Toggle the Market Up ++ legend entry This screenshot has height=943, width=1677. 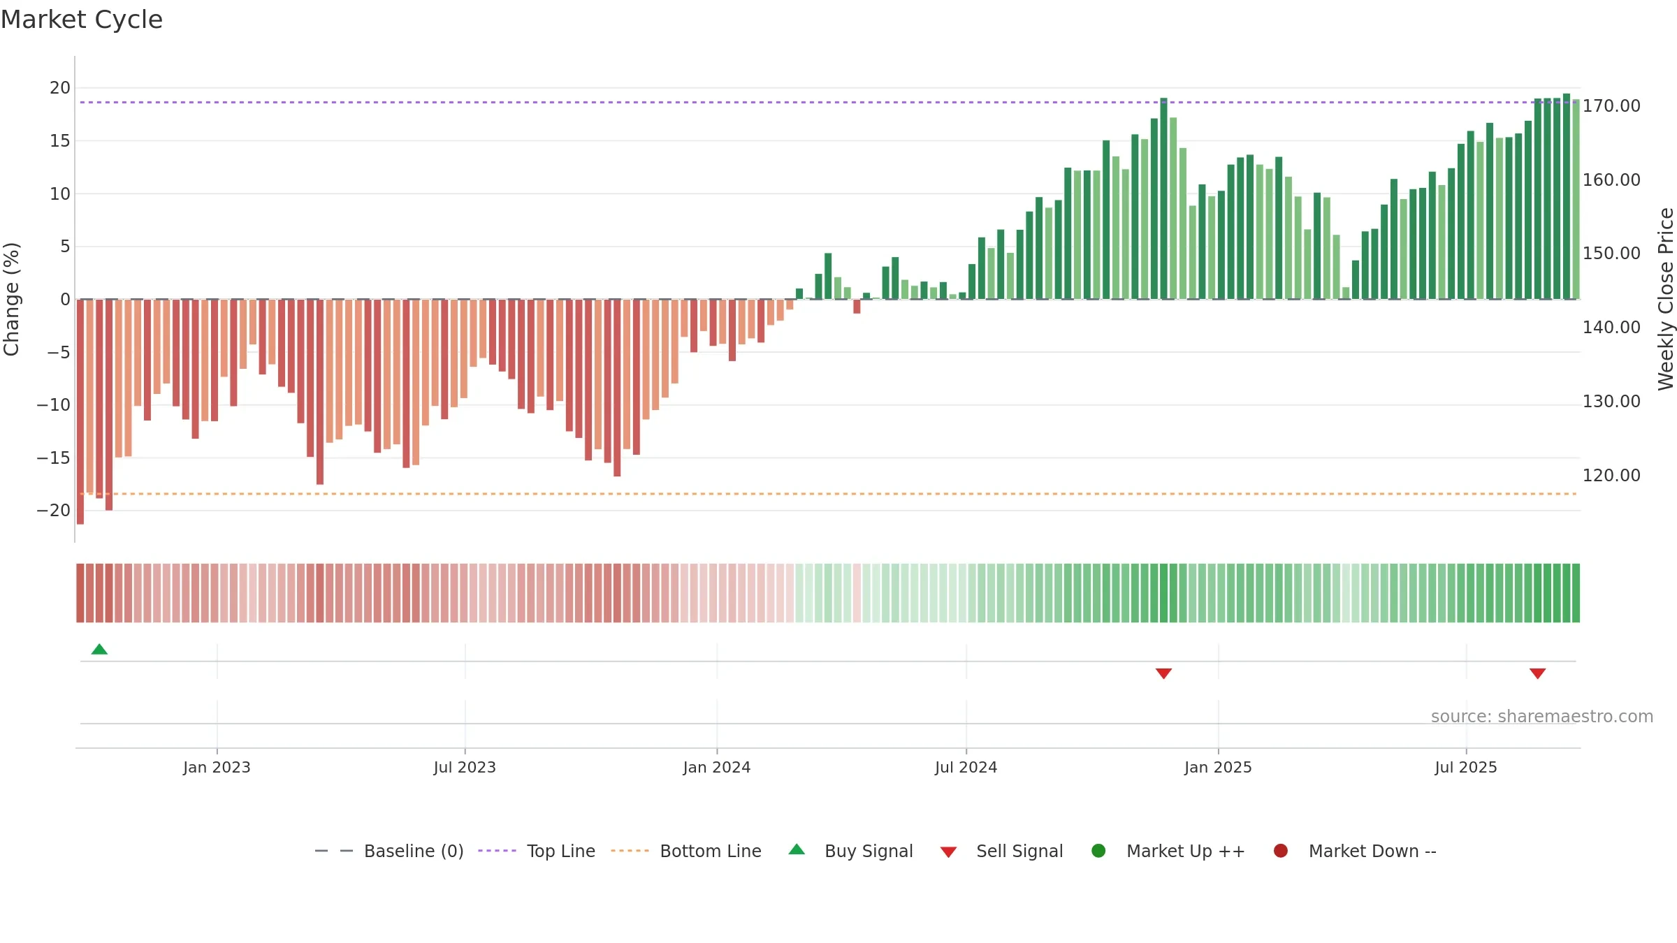point(1168,851)
